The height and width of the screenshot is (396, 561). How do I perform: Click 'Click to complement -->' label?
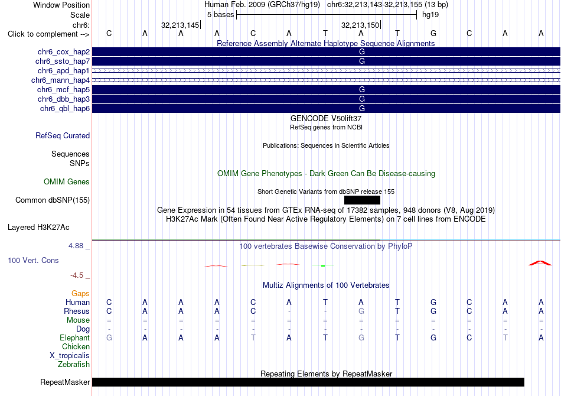(48, 34)
